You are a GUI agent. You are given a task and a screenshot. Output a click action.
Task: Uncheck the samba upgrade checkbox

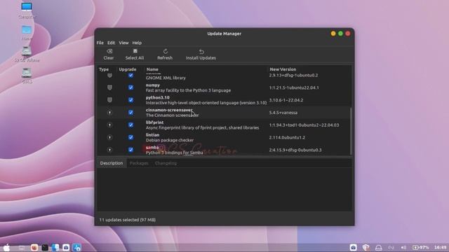[130, 150]
